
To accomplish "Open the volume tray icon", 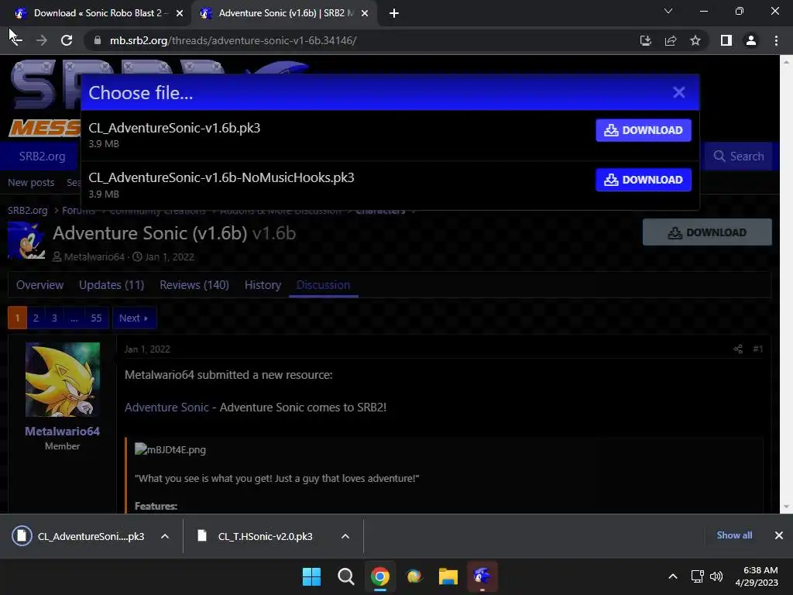I will point(716,576).
